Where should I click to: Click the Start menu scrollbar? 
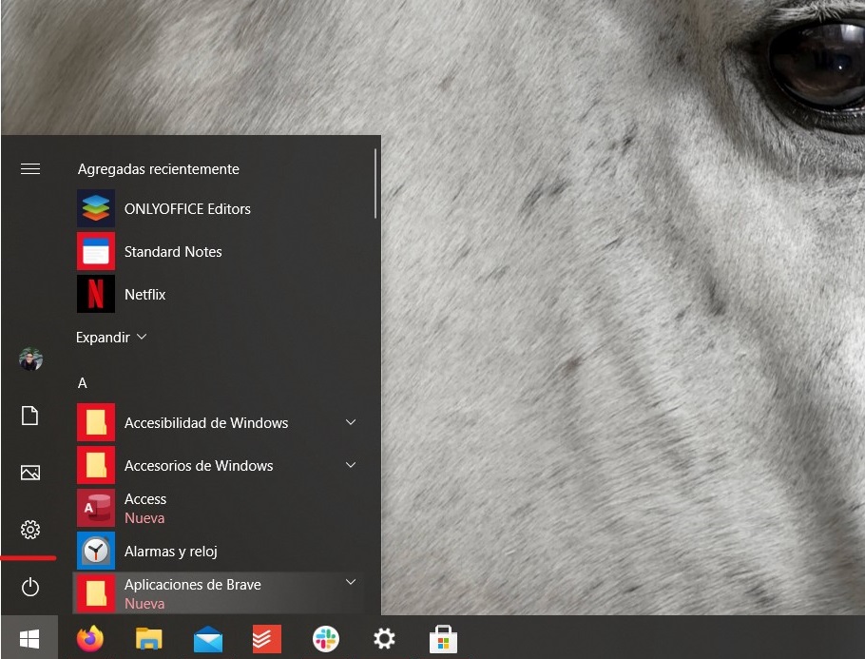pyautogui.click(x=376, y=183)
